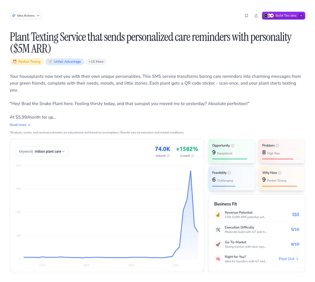This screenshot has height=282, width=315.
Task: Click the Why Now info icon
Action: tap(281, 173)
